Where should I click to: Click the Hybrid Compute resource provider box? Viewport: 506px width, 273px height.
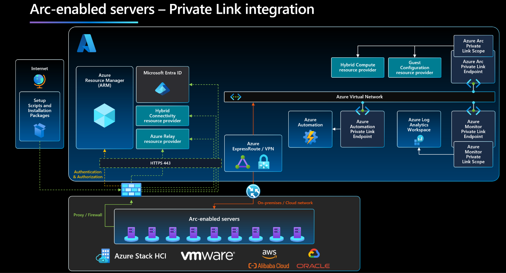[358, 68]
